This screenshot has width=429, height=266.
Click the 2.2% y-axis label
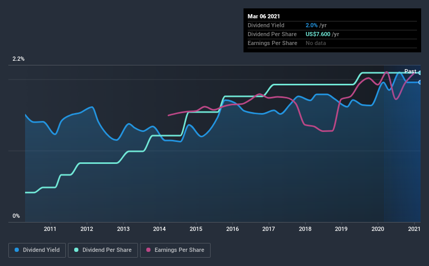pos(18,59)
